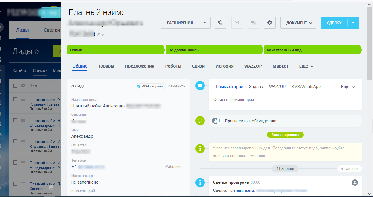Screen dimensions: 373x197
Task: Switch to the Товары tab
Action: [106, 66]
